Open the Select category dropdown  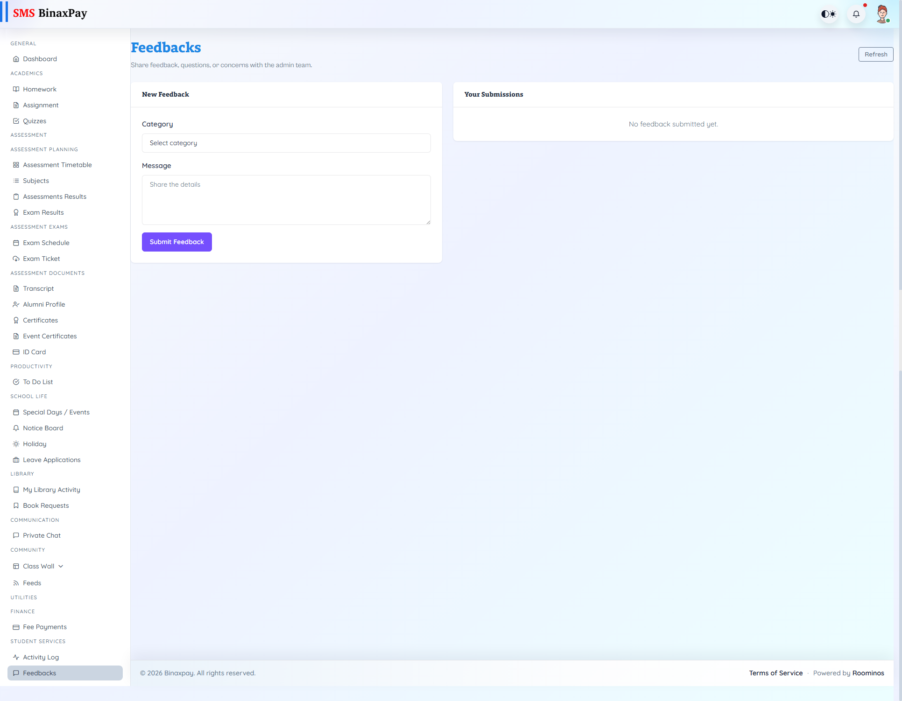coord(286,143)
